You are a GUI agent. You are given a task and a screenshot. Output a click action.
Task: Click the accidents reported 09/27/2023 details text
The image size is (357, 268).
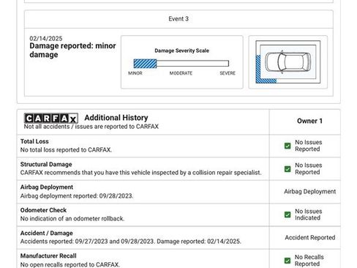click(x=131, y=242)
